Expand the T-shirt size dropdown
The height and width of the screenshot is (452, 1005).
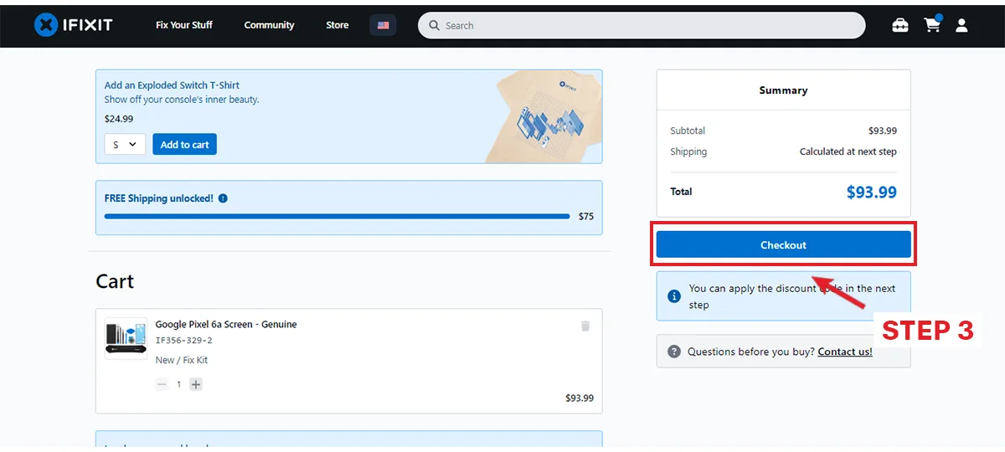pyautogui.click(x=125, y=145)
